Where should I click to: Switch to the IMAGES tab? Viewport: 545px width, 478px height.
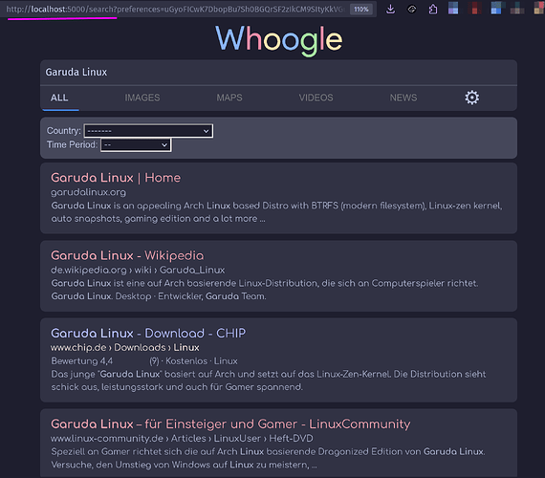pyautogui.click(x=142, y=98)
